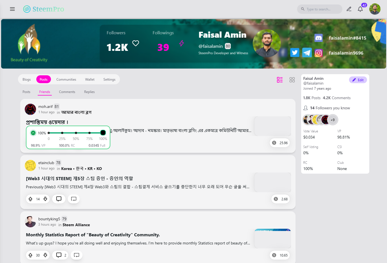The width and height of the screenshot is (387, 263).
Task: Open the +9 more followers badge
Action: pyautogui.click(x=333, y=120)
